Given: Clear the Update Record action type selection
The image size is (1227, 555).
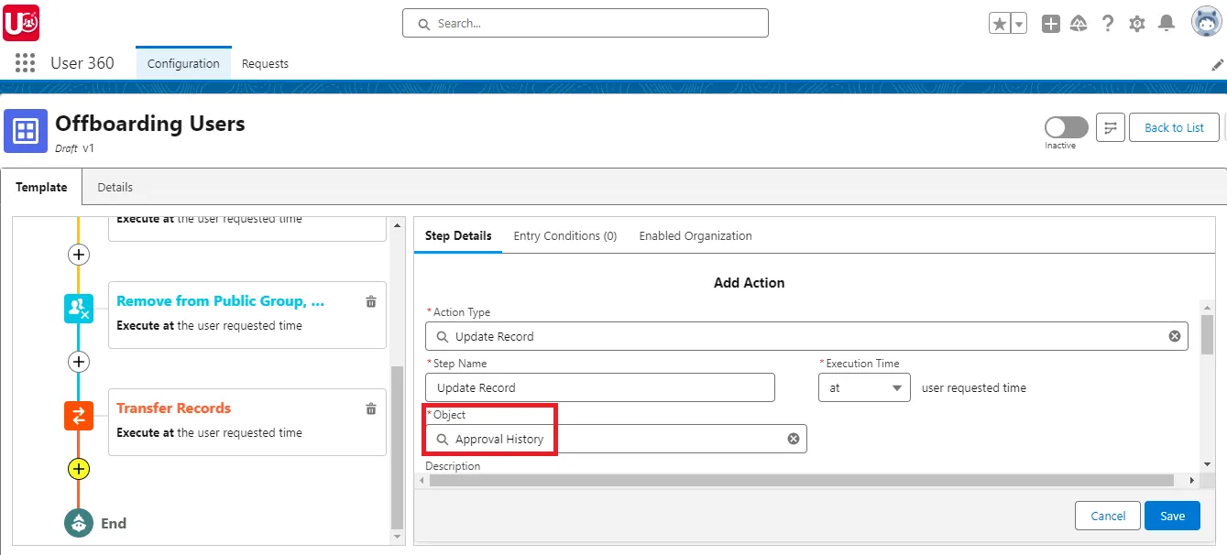Looking at the screenshot, I should click(1174, 335).
